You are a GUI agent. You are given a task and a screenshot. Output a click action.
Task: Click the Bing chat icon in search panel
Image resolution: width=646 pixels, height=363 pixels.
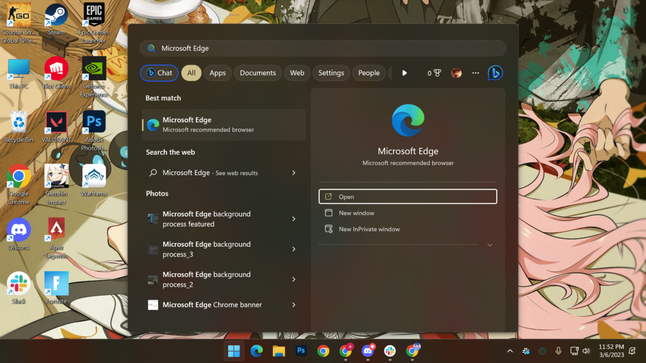(495, 73)
